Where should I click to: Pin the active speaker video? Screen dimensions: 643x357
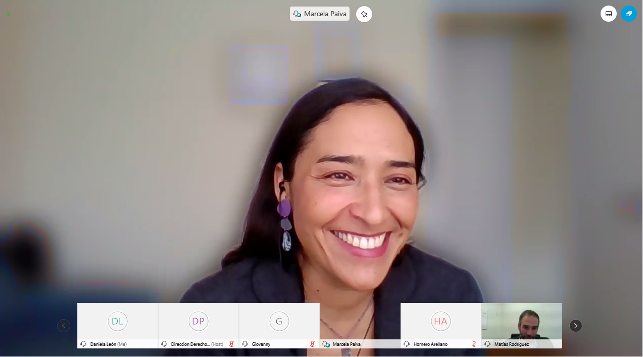tap(364, 14)
